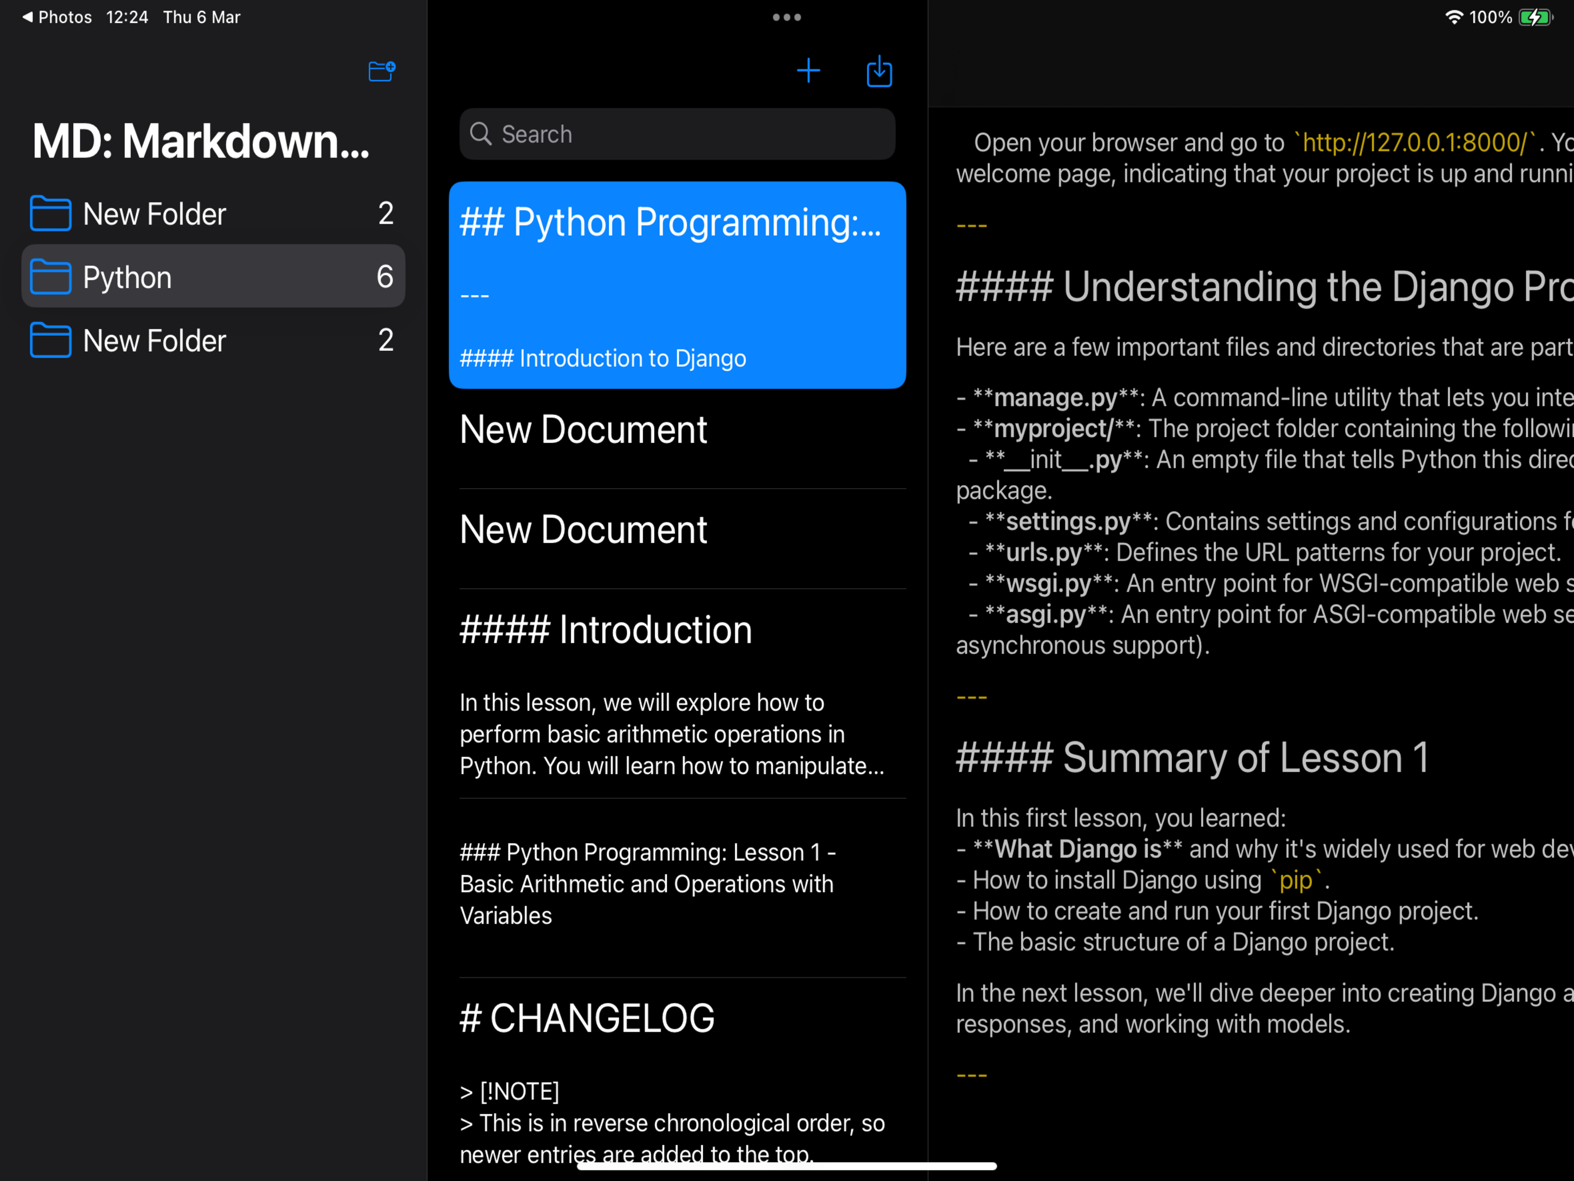Click the Understanding the Django heading
Image resolution: width=1574 pixels, height=1181 pixels.
tap(1265, 287)
